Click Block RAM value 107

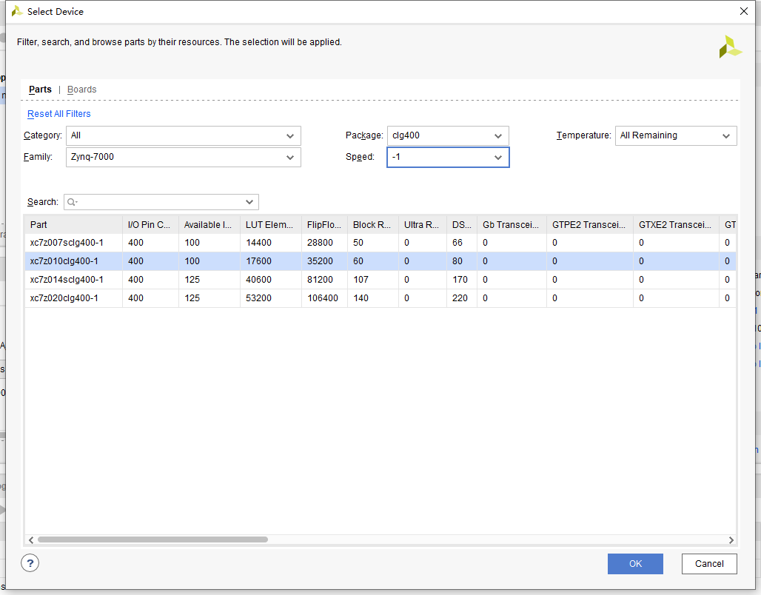[361, 280]
